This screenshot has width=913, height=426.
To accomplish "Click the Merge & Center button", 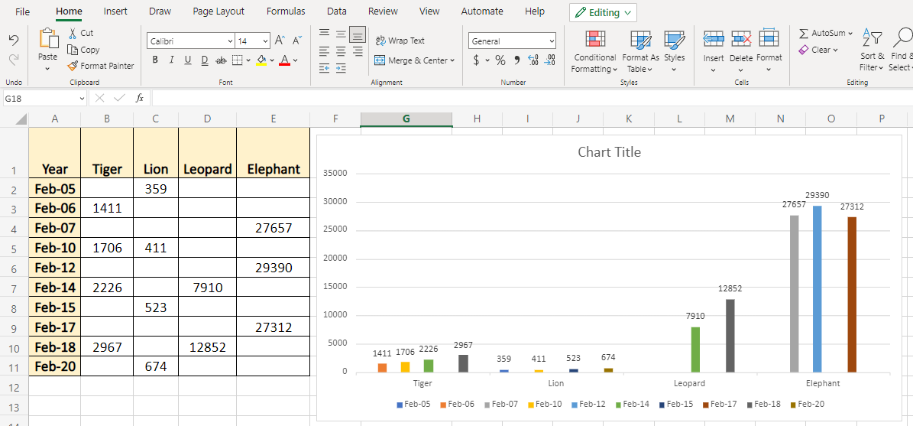I will (414, 60).
